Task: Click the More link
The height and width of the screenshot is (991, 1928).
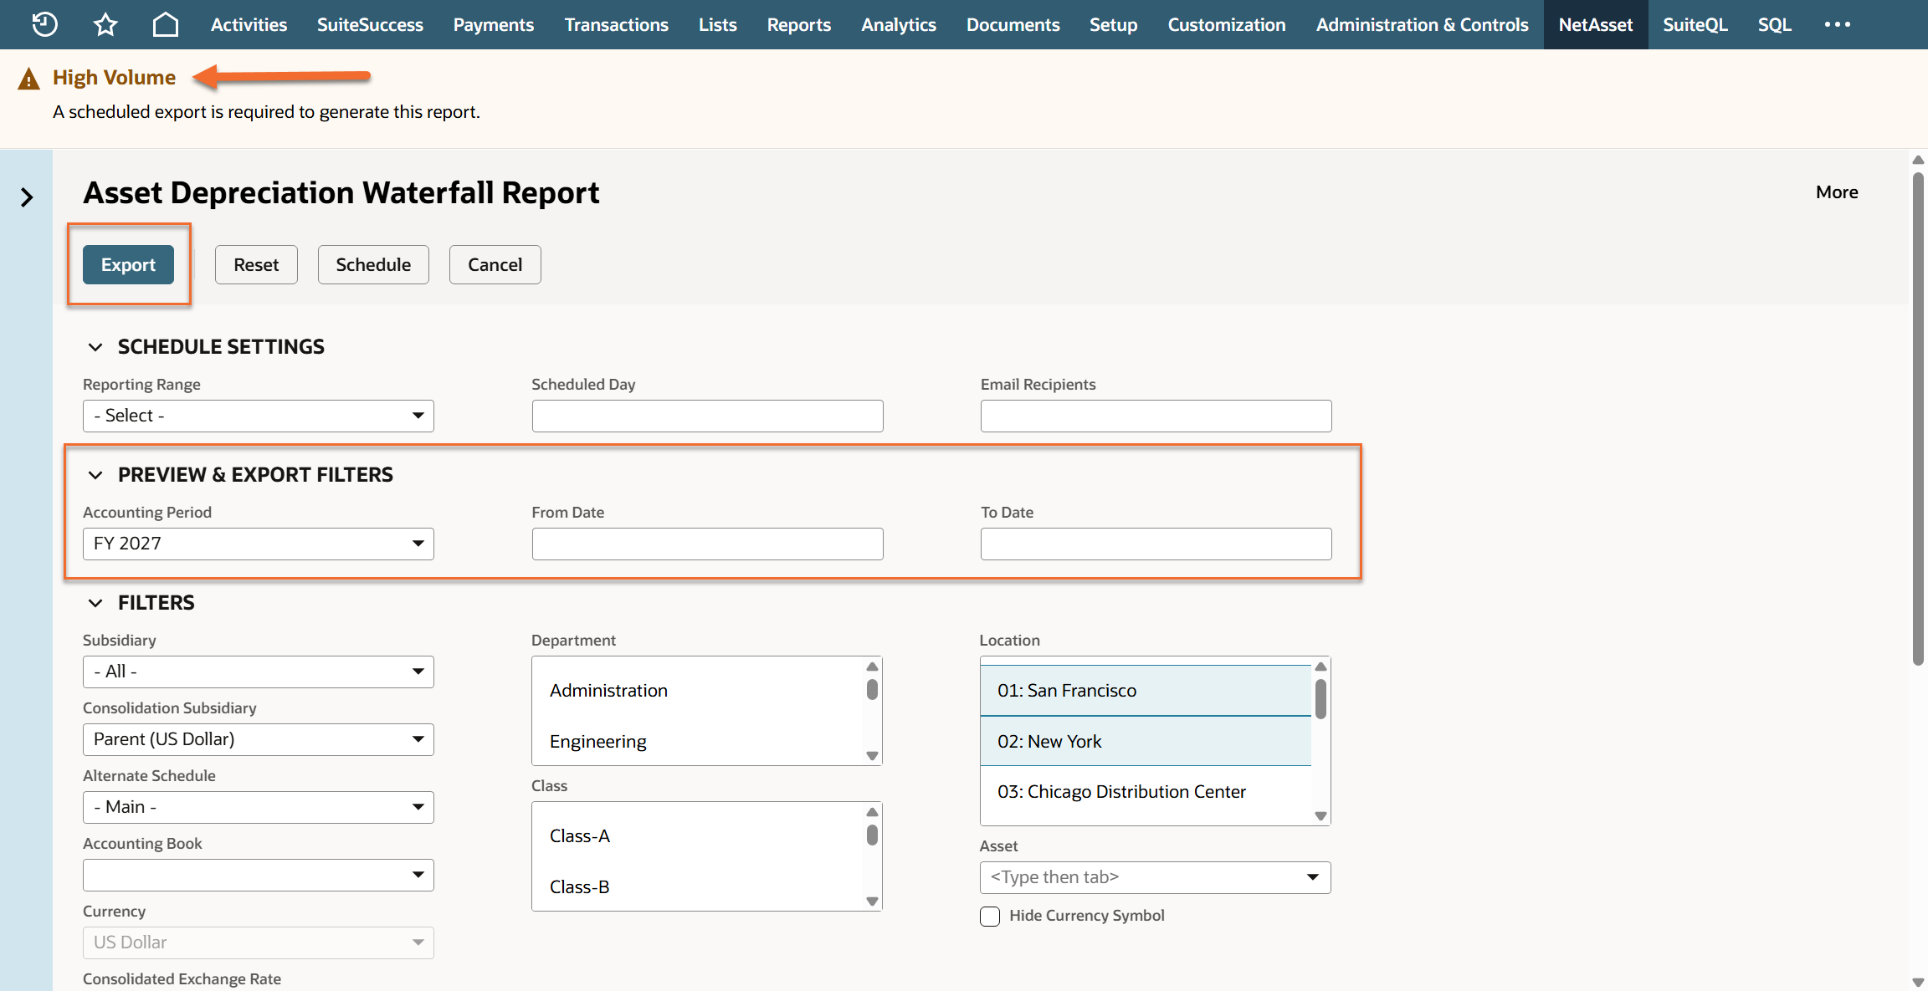Action: click(1837, 192)
